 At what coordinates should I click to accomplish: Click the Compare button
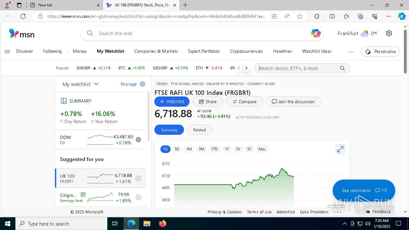pyautogui.click(x=244, y=102)
